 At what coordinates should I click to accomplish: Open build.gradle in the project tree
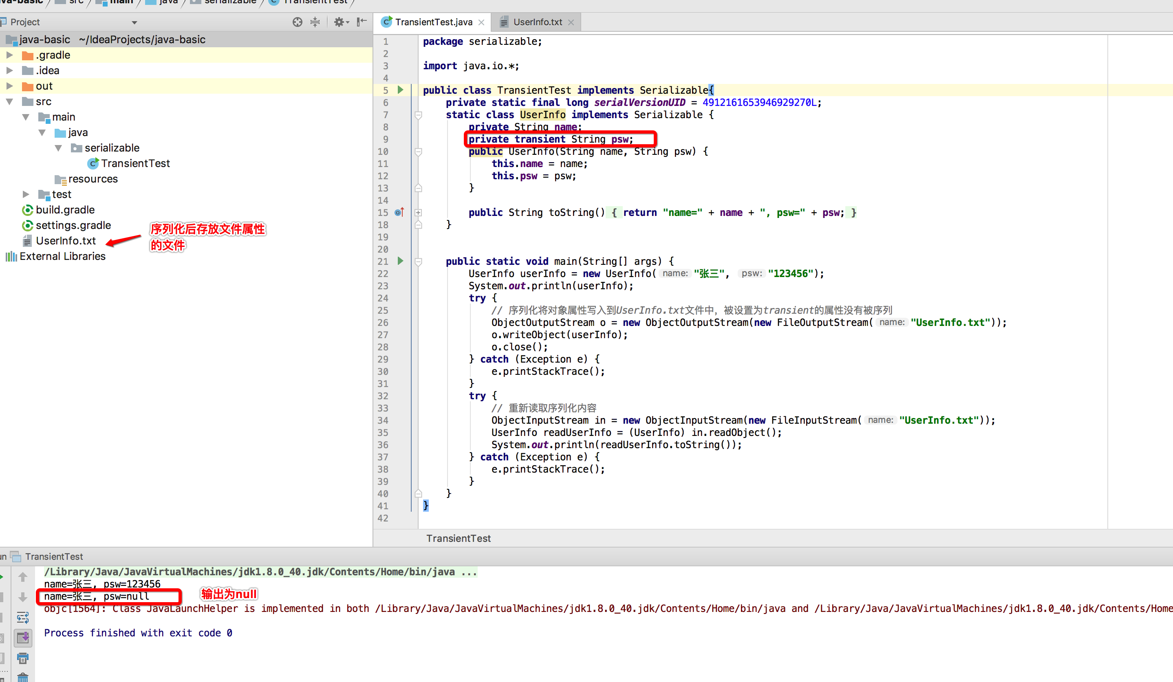(65, 210)
